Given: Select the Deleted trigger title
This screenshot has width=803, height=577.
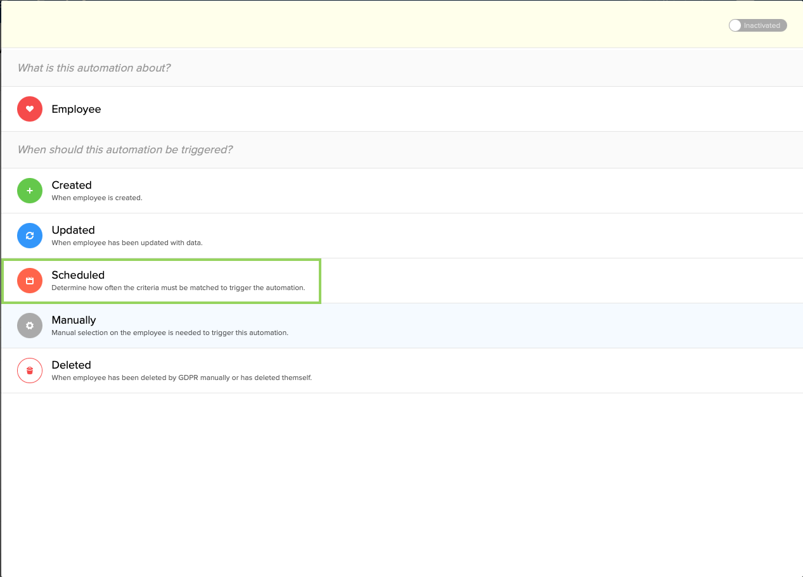Looking at the screenshot, I should (71, 365).
